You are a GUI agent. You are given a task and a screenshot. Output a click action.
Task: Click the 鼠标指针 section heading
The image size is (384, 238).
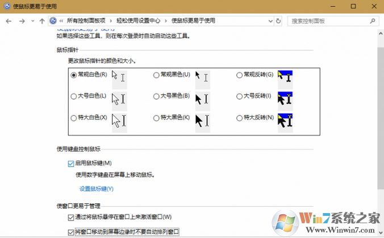[68, 50]
